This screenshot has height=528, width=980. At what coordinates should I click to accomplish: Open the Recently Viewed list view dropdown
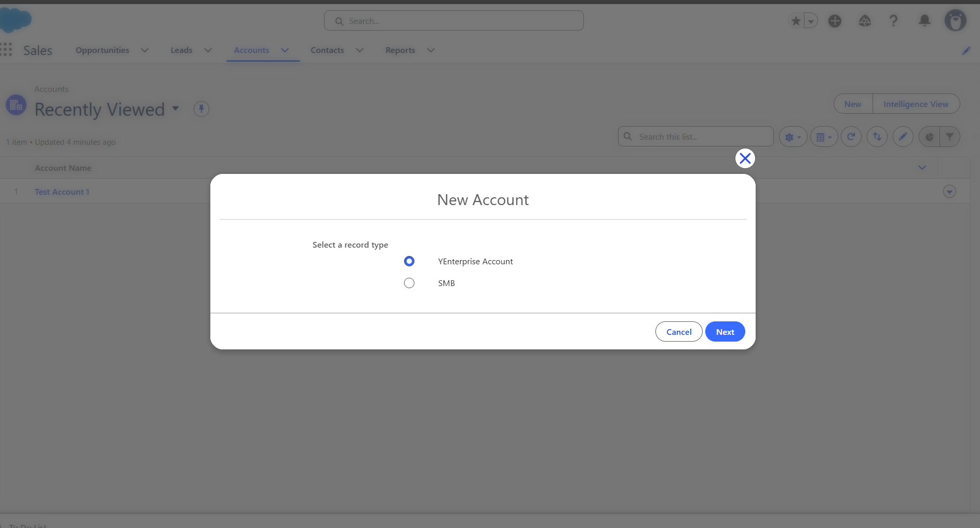tap(176, 109)
